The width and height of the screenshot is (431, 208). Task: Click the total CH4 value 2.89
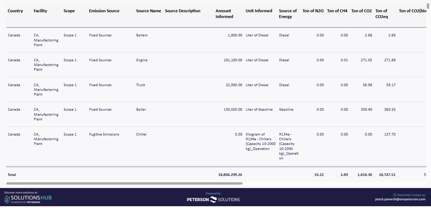344,174
